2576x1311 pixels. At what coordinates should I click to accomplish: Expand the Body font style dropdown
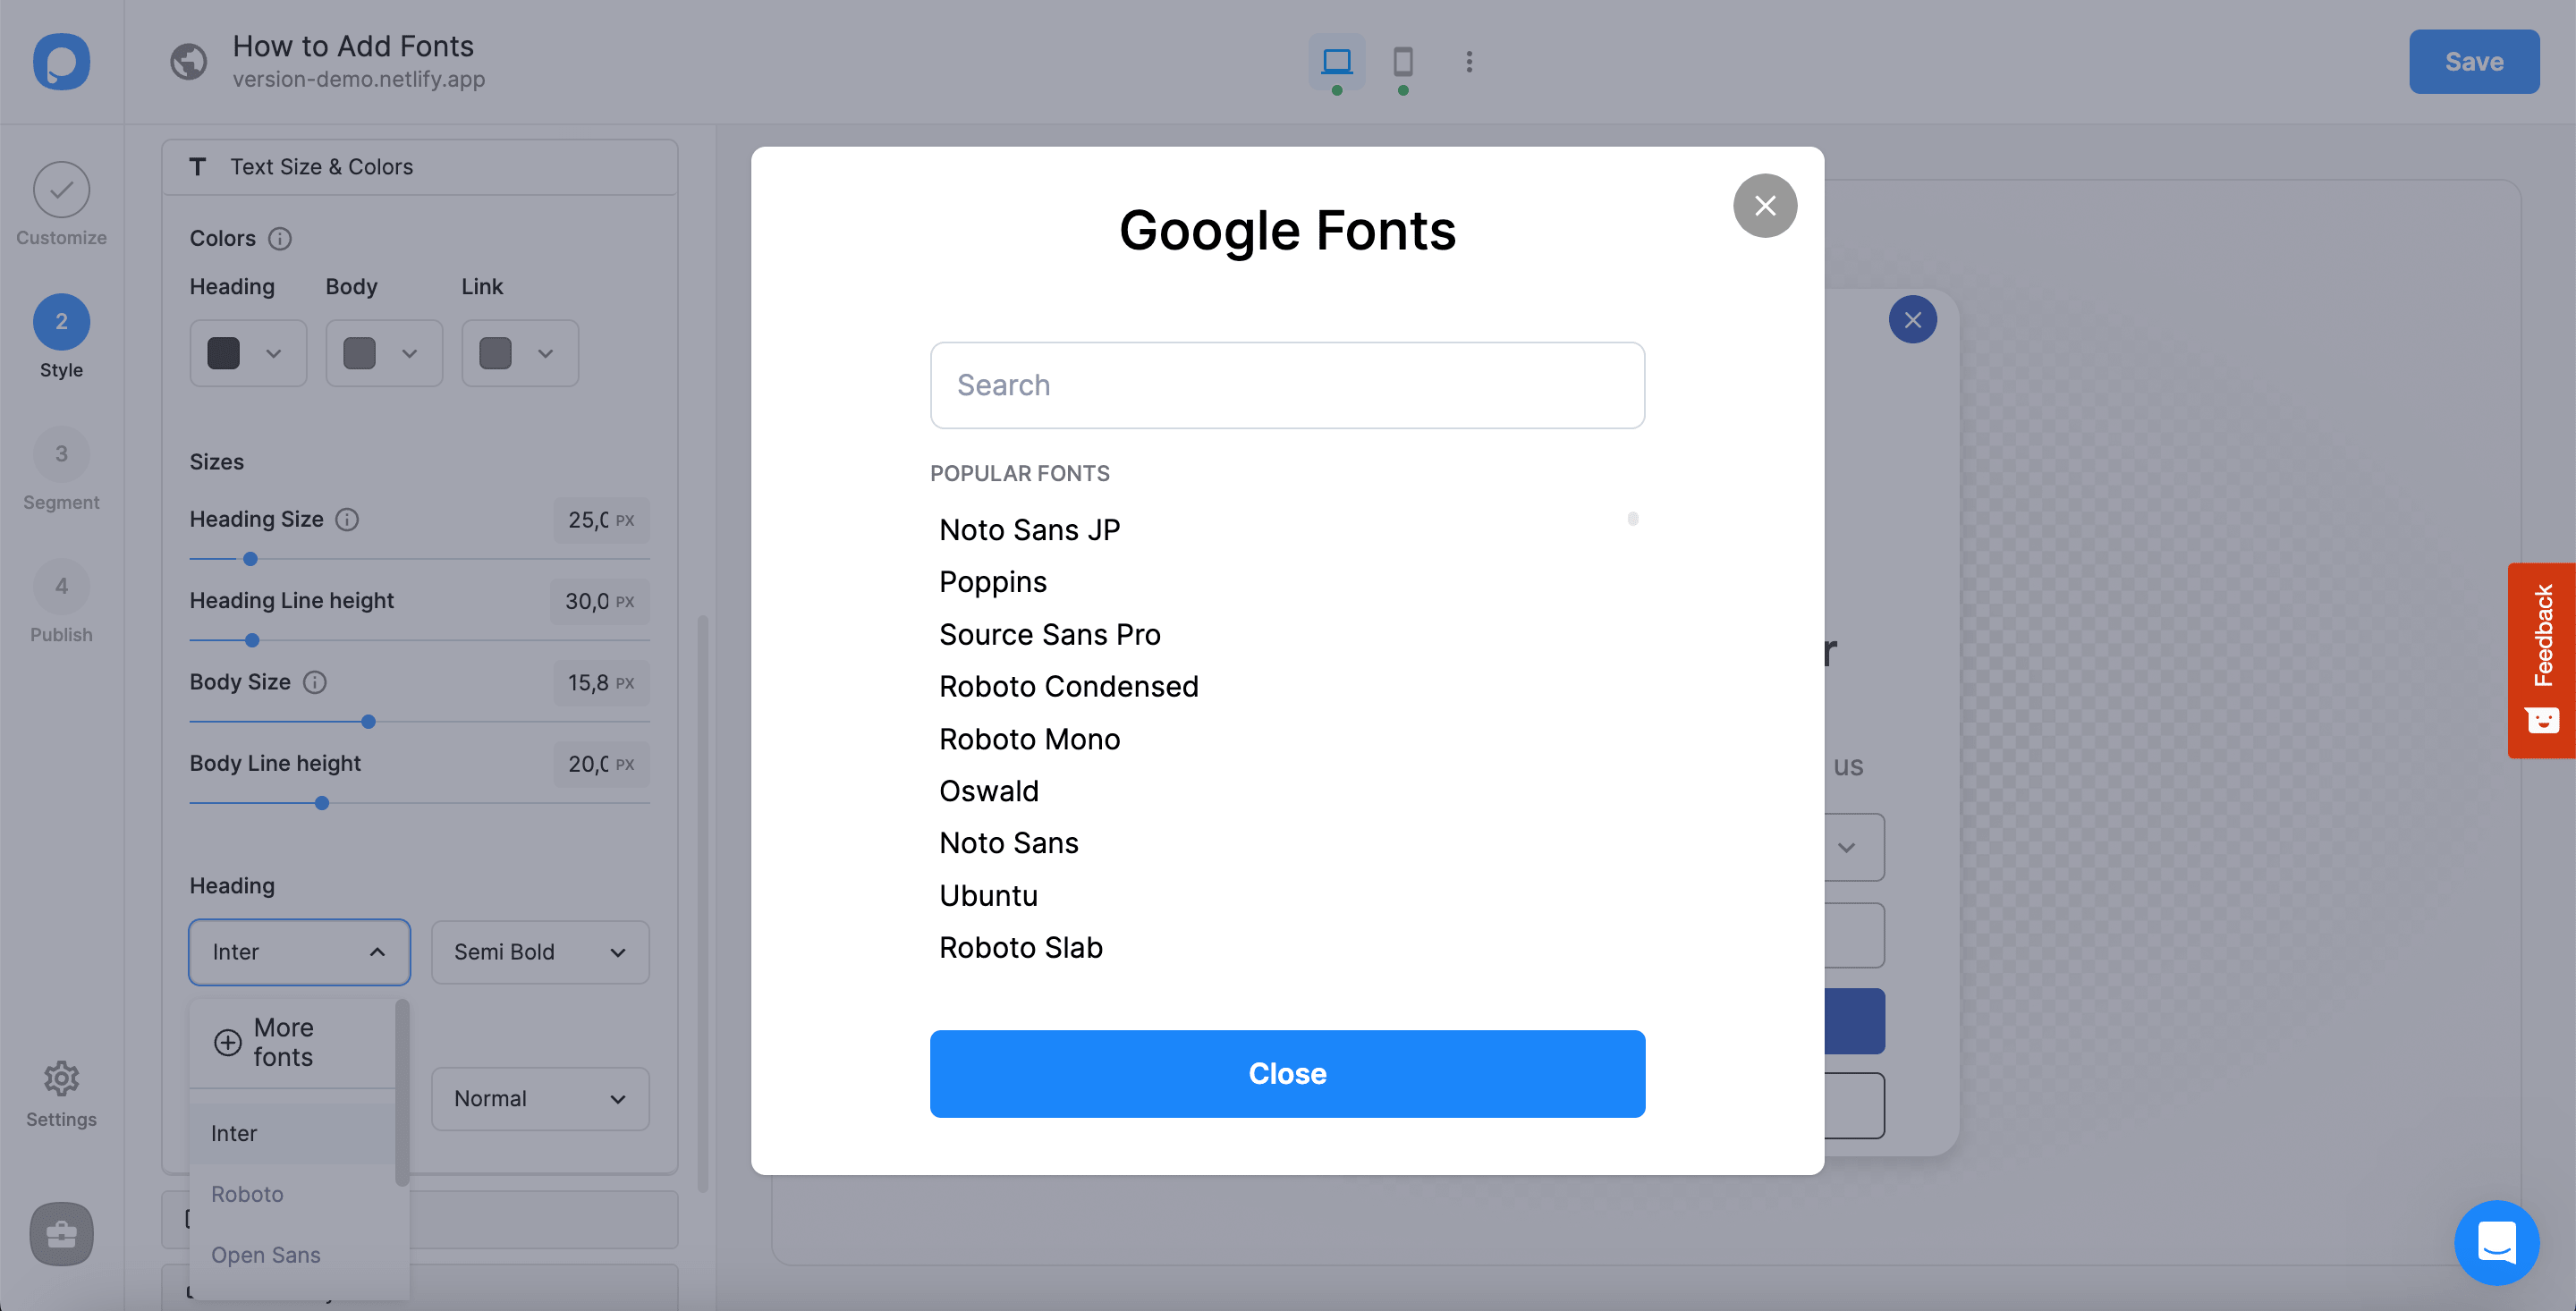click(538, 1099)
